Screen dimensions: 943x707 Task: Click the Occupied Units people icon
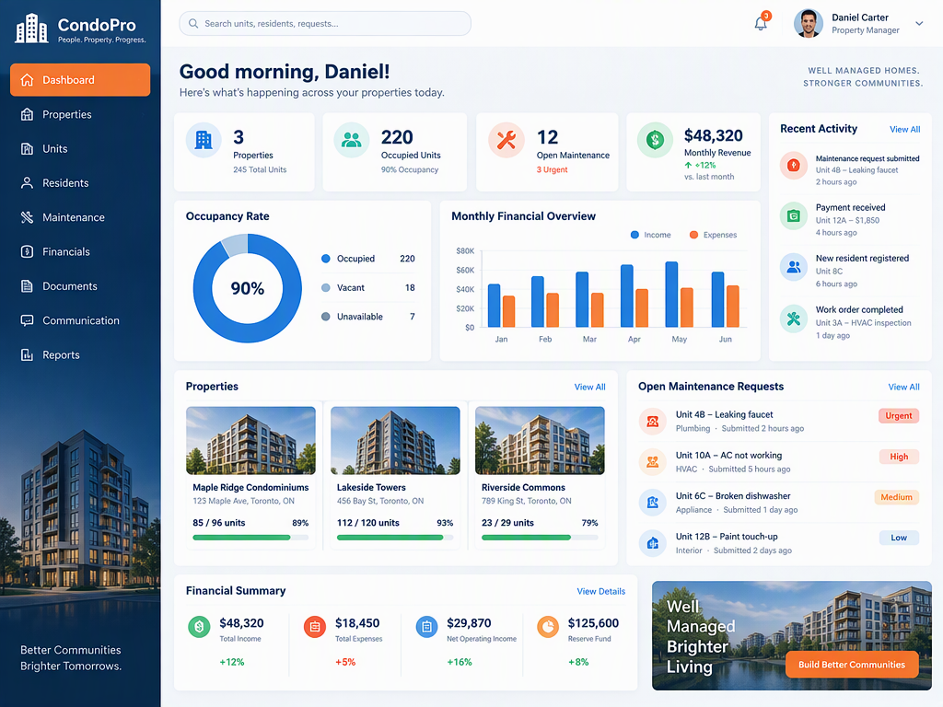click(351, 140)
